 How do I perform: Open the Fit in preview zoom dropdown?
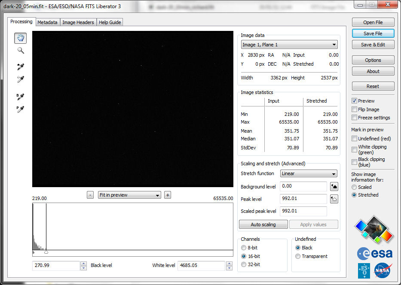[x=129, y=195]
